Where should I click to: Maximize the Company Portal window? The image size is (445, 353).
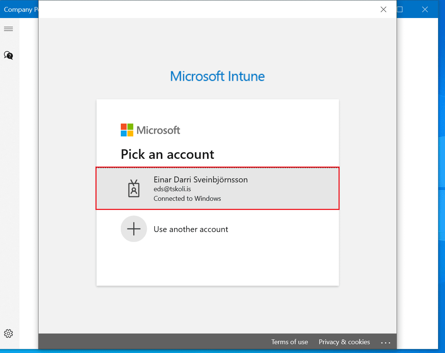pyautogui.click(x=400, y=10)
